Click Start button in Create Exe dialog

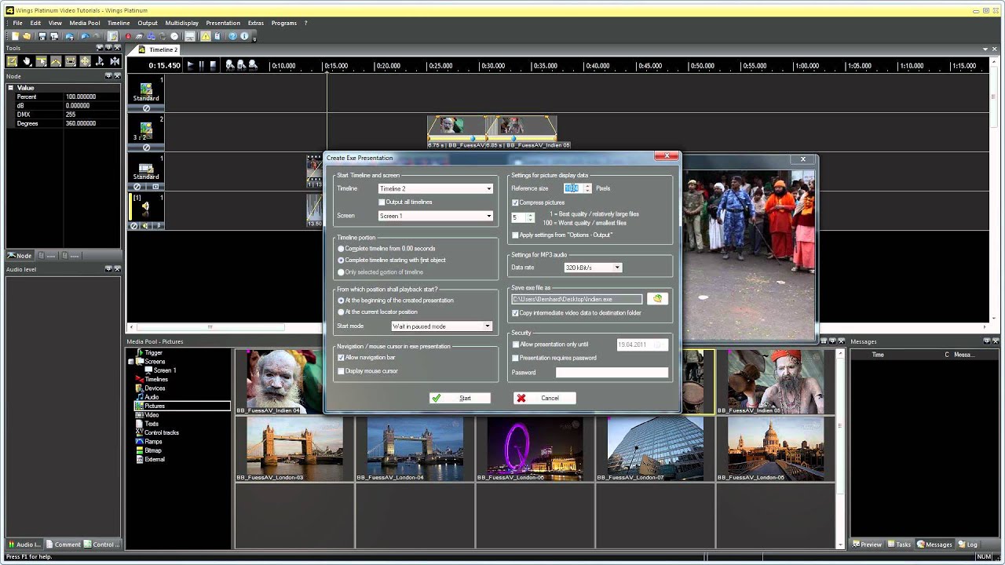point(460,398)
